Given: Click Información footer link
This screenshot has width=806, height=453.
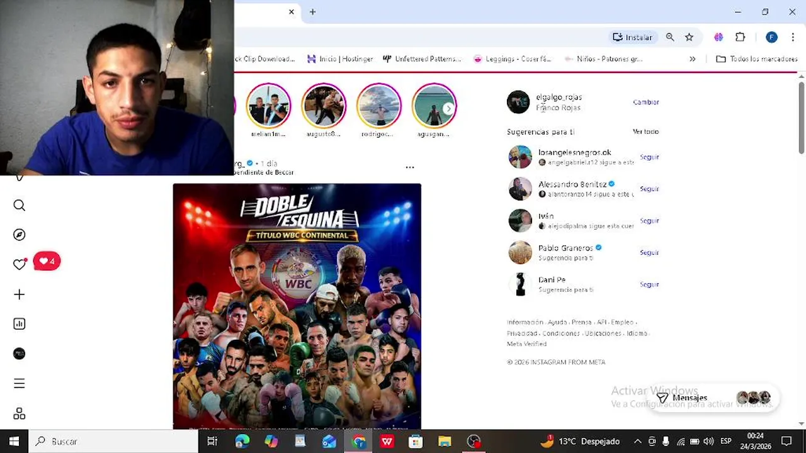Looking at the screenshot, I should pyautogui.click(x=525, y=322).
